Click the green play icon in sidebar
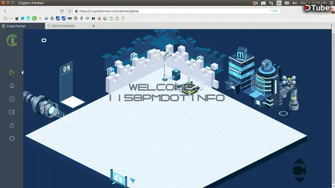 (x=12, y=73)
